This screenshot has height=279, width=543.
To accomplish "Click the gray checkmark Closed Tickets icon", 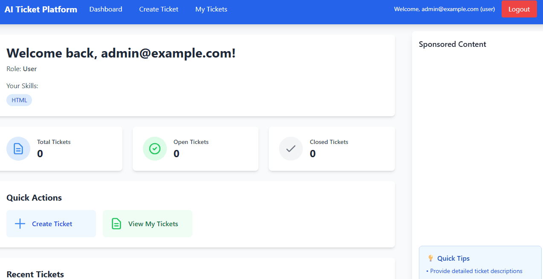I will (x=290, y=149).
